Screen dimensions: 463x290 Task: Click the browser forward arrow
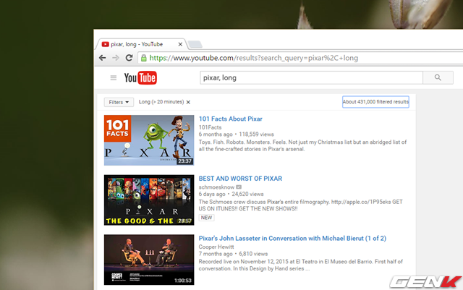coord(117,58)
